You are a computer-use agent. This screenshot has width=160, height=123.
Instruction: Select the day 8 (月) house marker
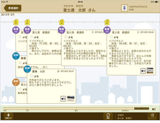pyautogui.click(x=16, y=22)
